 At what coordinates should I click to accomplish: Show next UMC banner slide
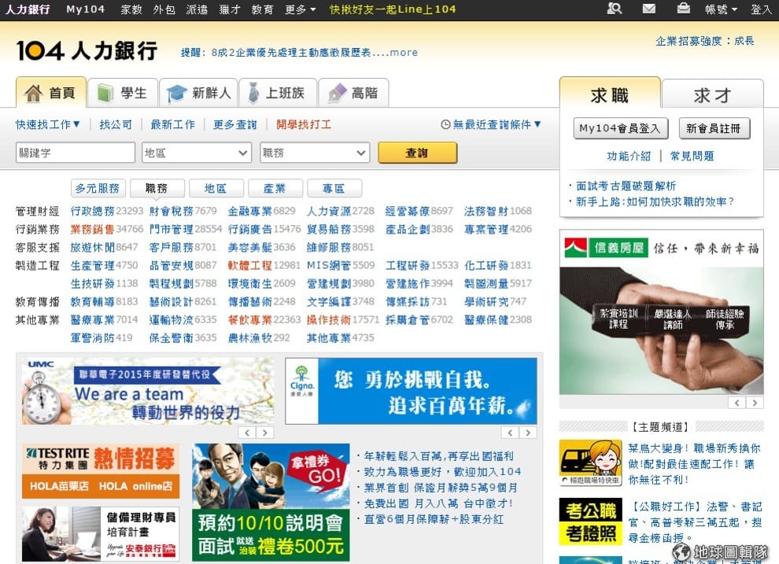265,433
